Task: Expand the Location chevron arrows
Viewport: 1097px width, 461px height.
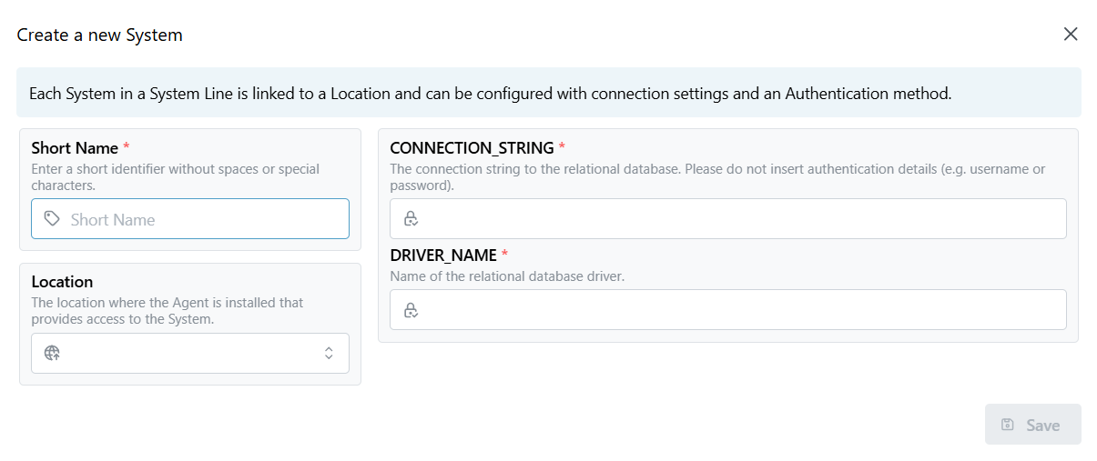Action: click(x=329, y=353)
